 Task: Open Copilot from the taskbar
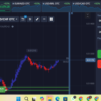[42, 99]
